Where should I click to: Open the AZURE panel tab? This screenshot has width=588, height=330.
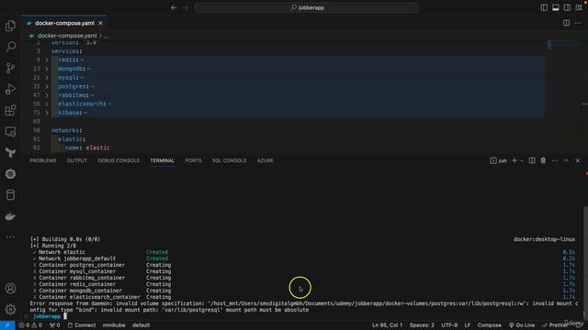[266, 160]
